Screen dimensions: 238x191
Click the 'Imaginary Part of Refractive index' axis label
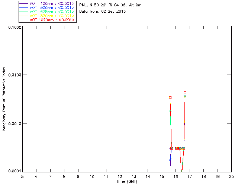click(4, 99)
